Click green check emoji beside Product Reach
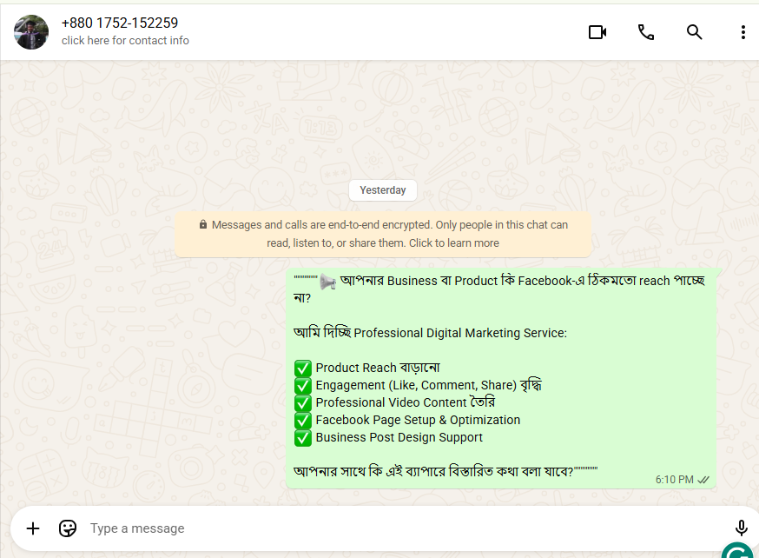This screenshot has height=558, width=759. 303,369
